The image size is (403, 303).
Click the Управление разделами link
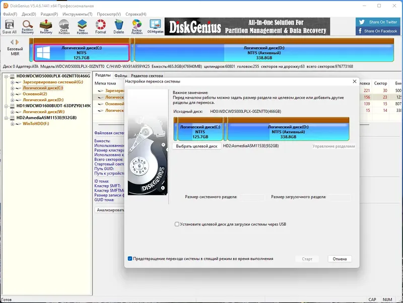(333, 146)
